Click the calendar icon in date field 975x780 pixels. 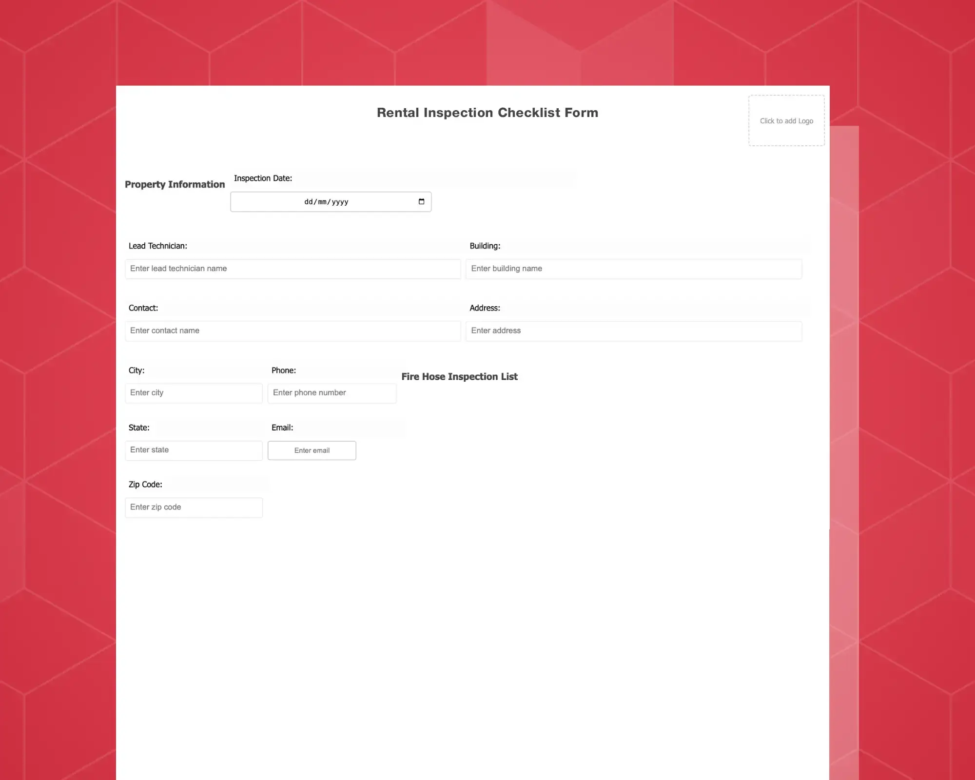[422, 201]
